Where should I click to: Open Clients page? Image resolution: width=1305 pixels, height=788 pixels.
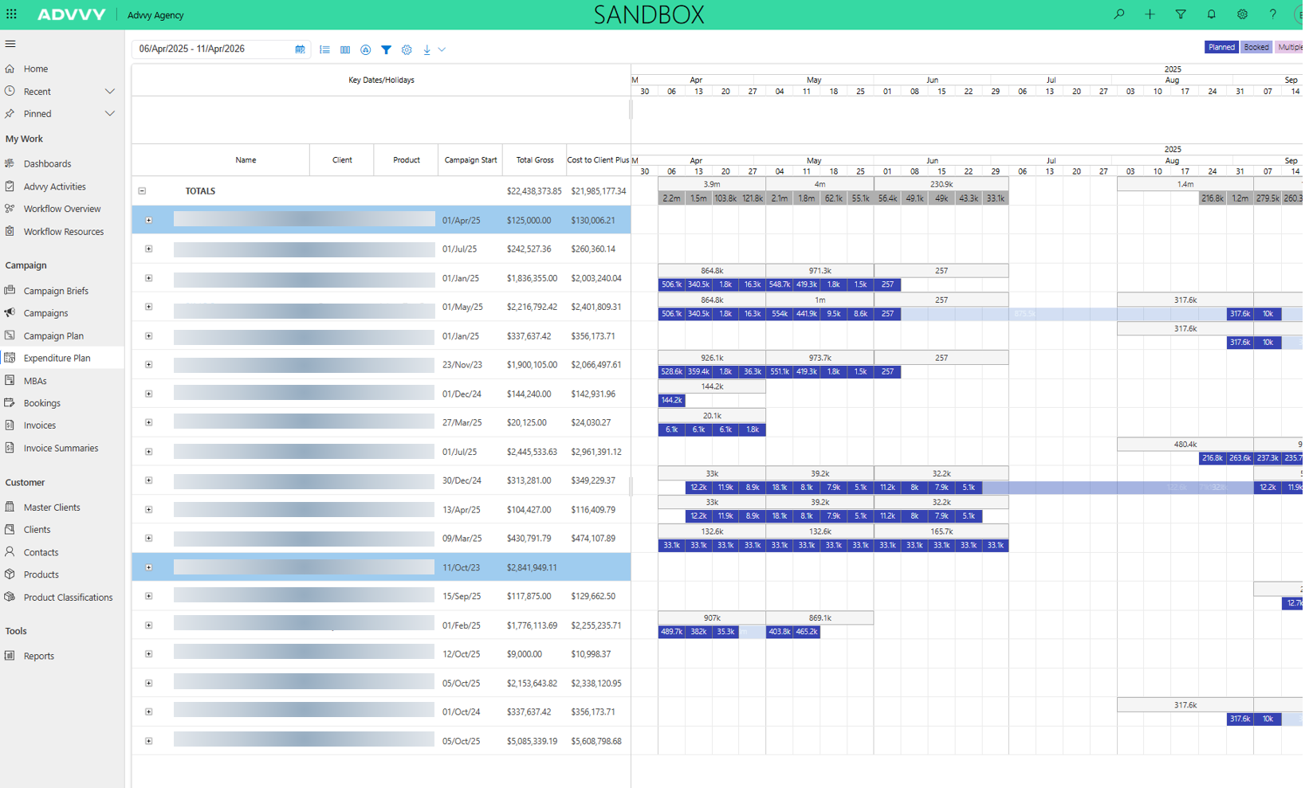37,530
